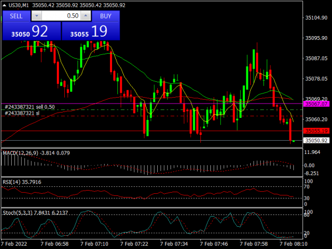Screen dimensions: 332x249
Task: Click the 7 Feb 07:34 time axis label
Action: click(174, 244)
